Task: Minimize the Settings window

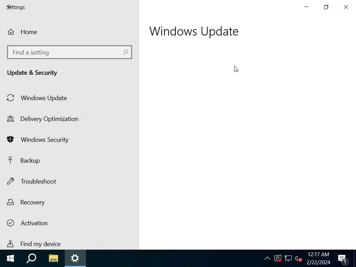Action: [x=306, y=7]
